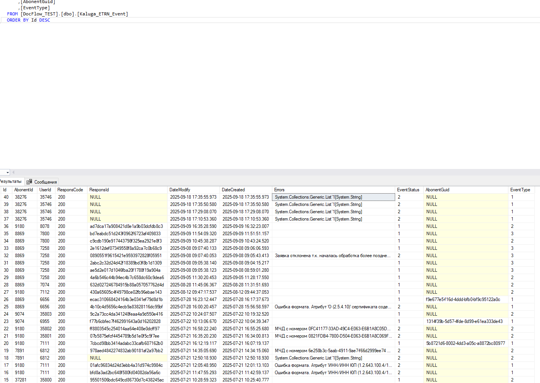This screenshot has width=540, height=383.
Task: Click DateCreated 2025-09-05 11:28:17.550
Action: coord(246,278)
